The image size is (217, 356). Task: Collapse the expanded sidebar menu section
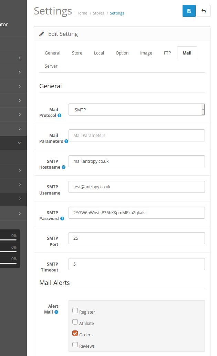click(19, 142)
